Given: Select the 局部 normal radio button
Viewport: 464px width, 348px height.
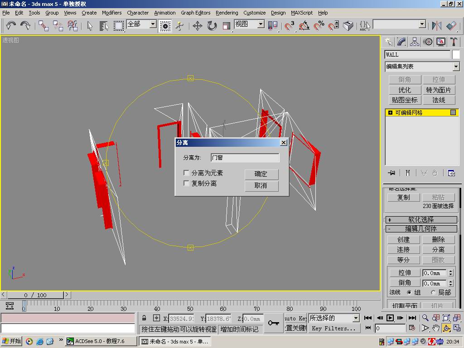Looking at the screenshot, I should (x=433, y=293).
